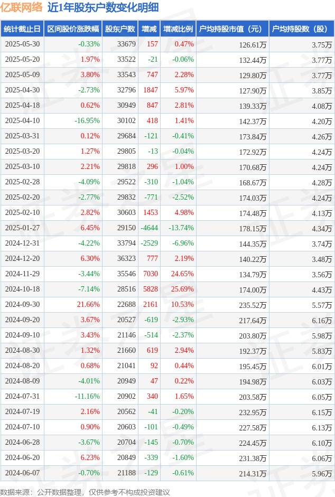This screenshot has height=497, width=335.
Task: Select the 6.16万 average shares cell
Action: [322, 321]
